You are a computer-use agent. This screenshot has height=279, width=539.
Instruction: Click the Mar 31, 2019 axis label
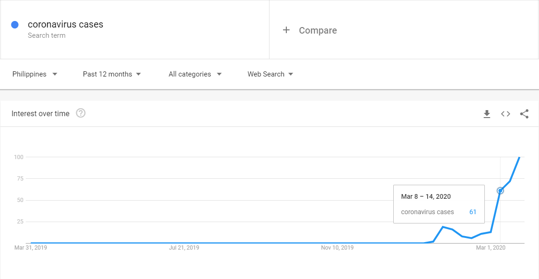[x=31, y=248]
